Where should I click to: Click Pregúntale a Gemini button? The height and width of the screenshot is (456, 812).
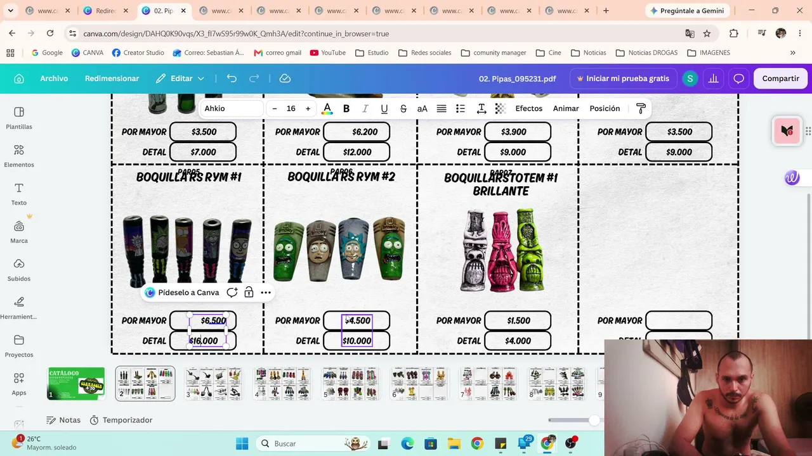coord(687,11)
